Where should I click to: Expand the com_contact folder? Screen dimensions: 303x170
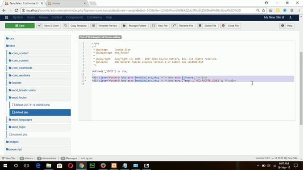[x=39, y=53]
